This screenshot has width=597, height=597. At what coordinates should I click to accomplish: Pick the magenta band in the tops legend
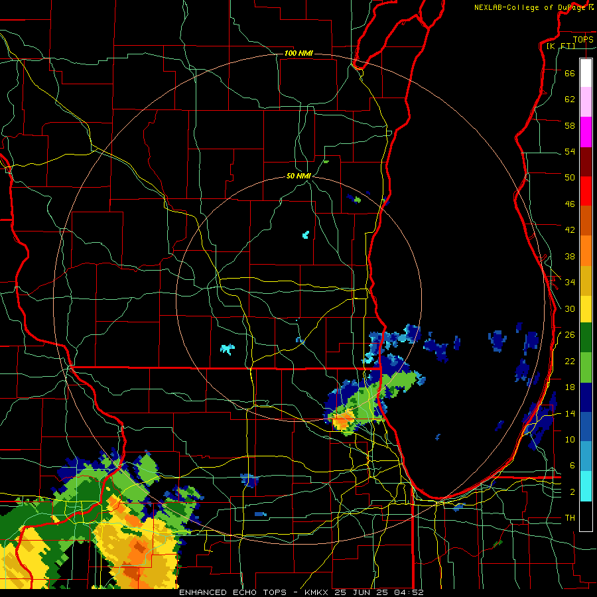(x=586, y=132)
